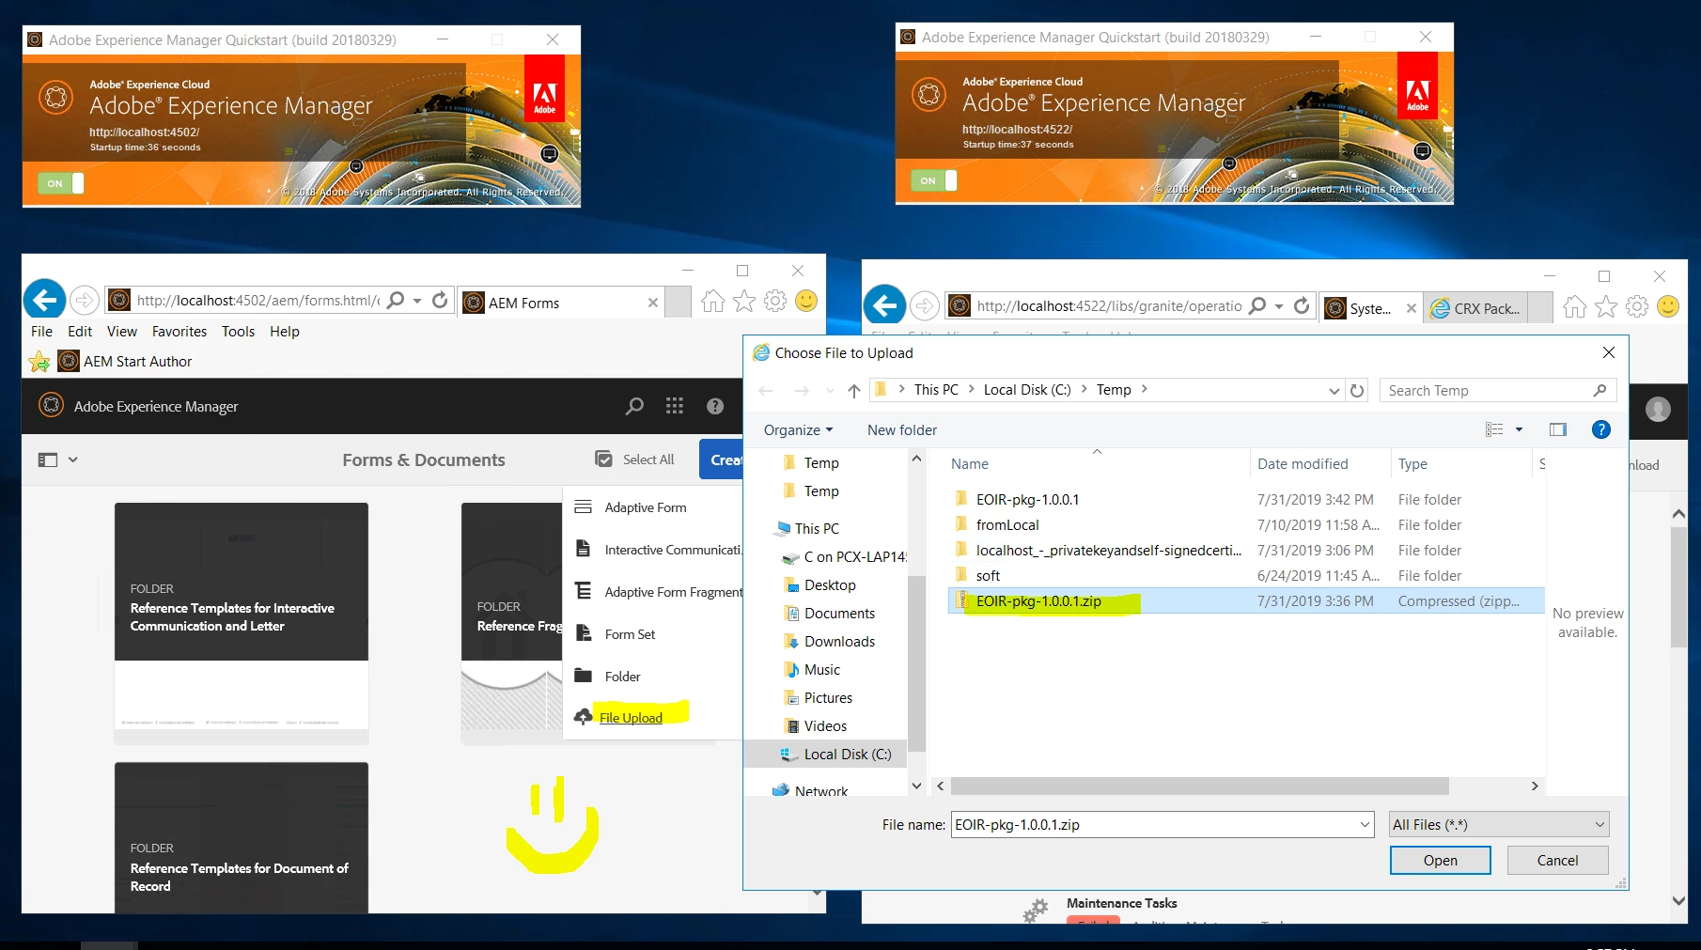The height and width of the screenshot is (950, 1701).
Task: Click smiley feedback icon in AEM Forms browser
Action: pyautogui.click(x=806, y=301)
